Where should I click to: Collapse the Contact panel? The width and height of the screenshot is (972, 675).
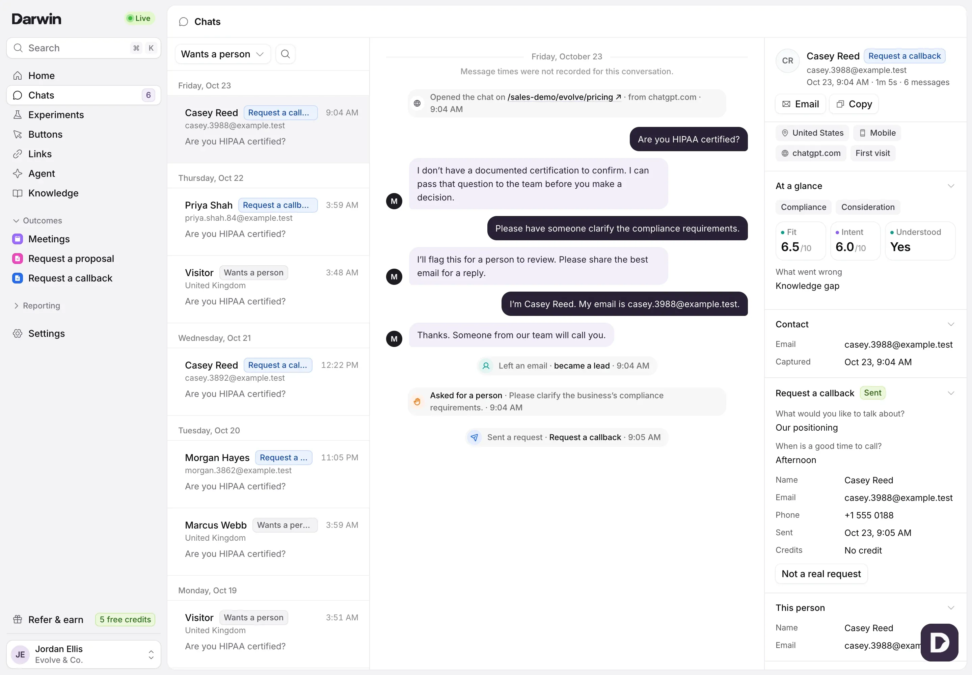pyautogui.click(x=951, y=324)
